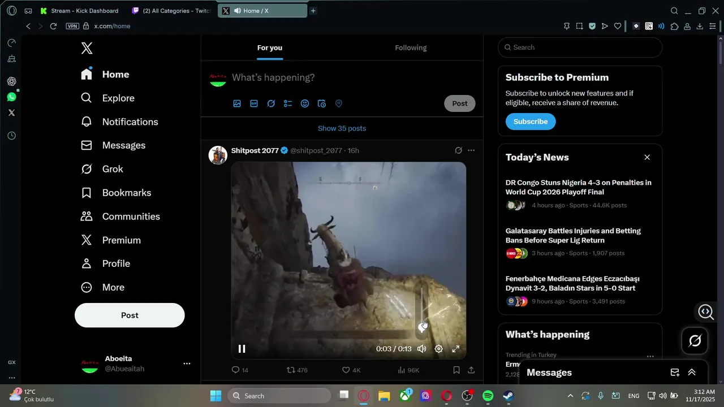Viewport: 724px width, 407px height.
Task: Open the ChatGPT icon in Opera sidebar
Action: pos(11,81)
